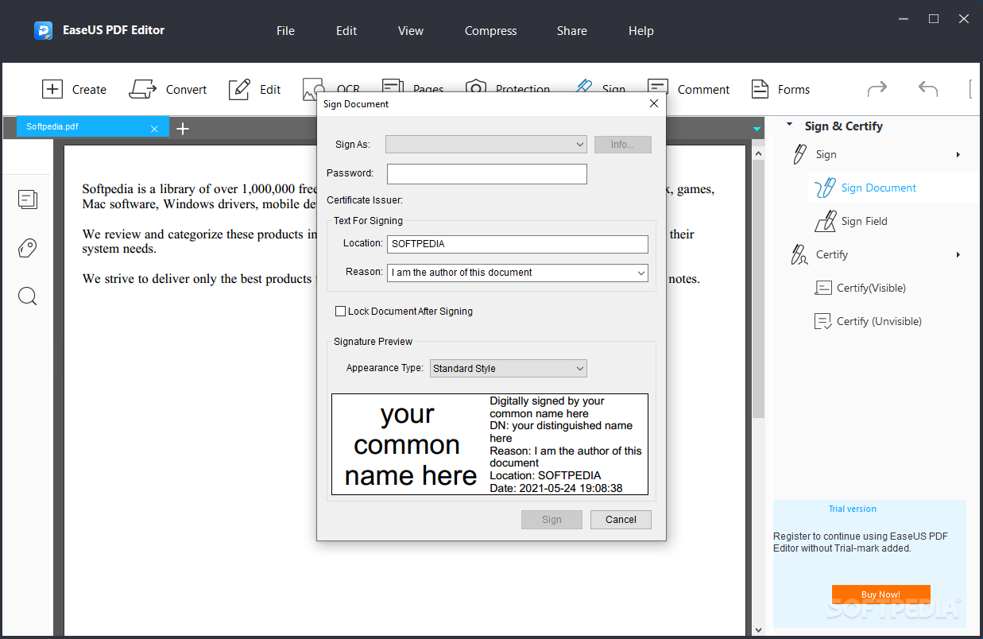Screen dimensions: 983x639
Task: Expand the Certify submenu arrow
Action: tap(958, 254)
